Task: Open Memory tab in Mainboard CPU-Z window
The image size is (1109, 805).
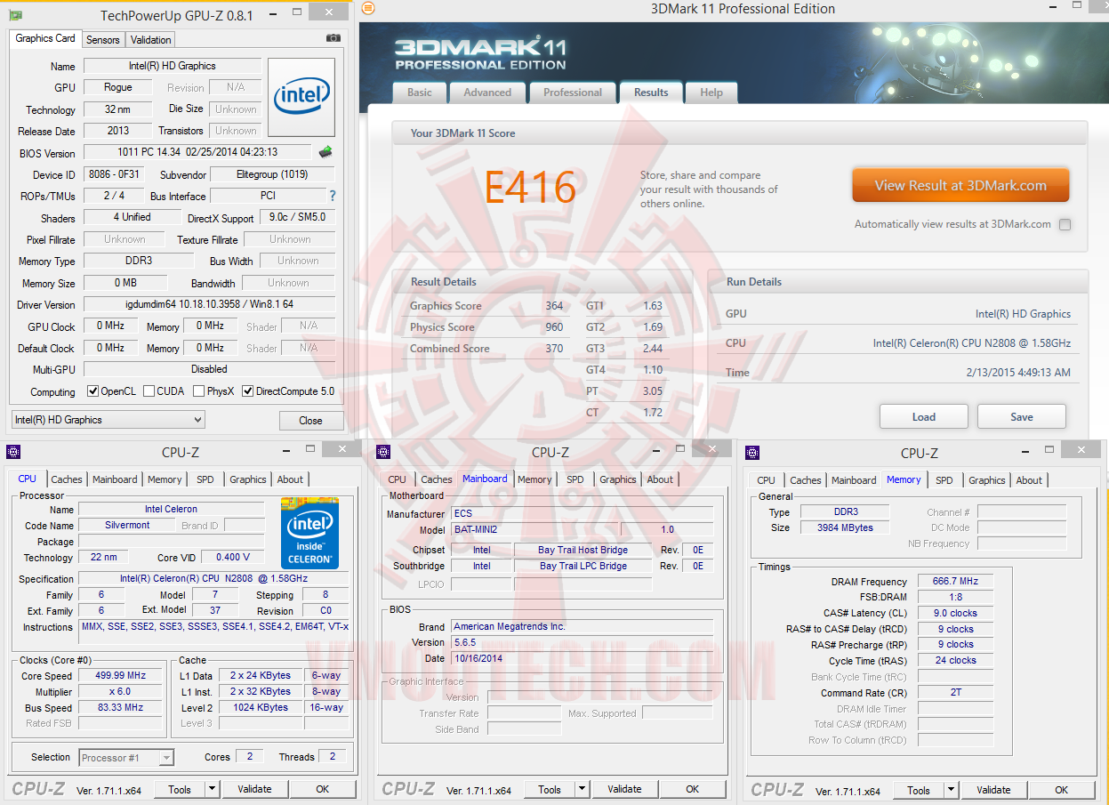Action: coord(534,479)
